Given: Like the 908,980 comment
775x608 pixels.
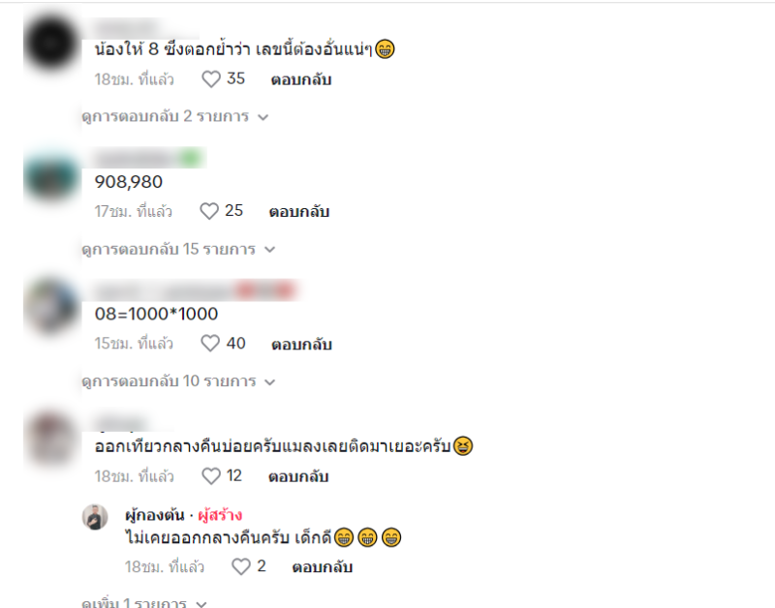Looking at the screenshot, I should click(x=209, y=211).
